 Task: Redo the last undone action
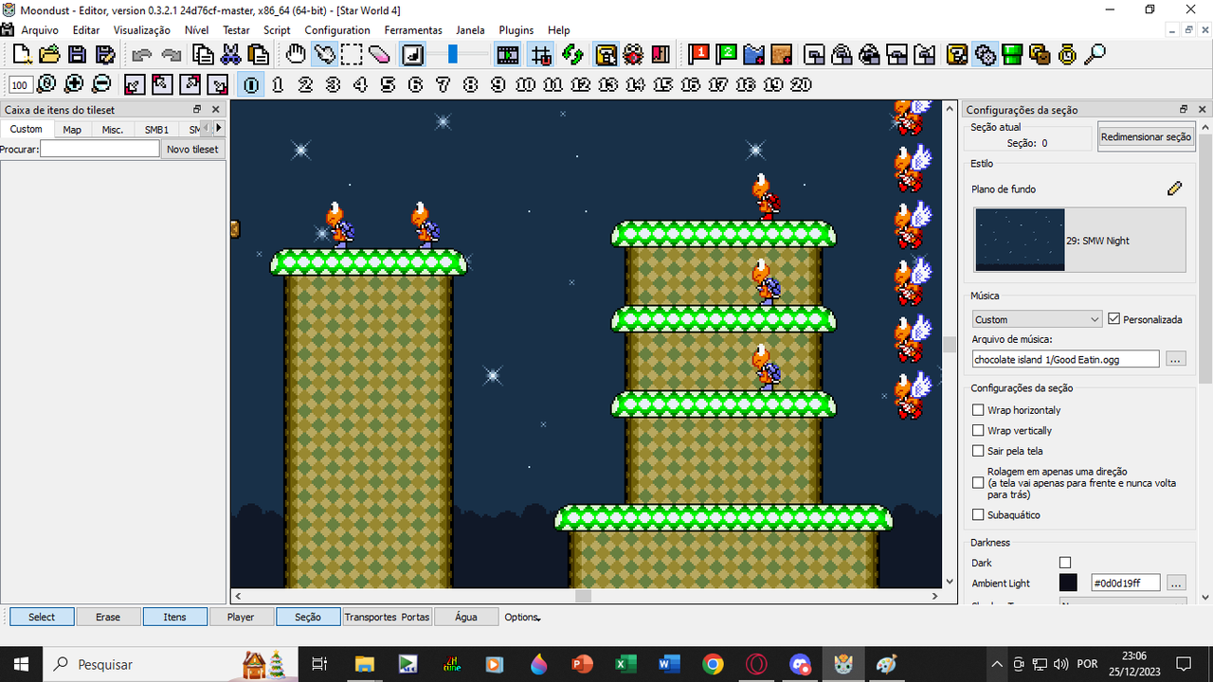tap(171, 54)
